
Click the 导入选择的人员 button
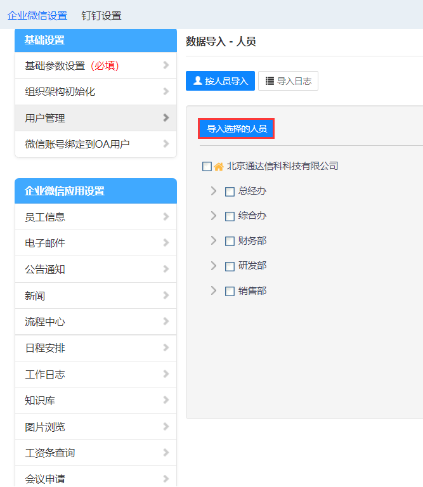click(x=237, y=129)
